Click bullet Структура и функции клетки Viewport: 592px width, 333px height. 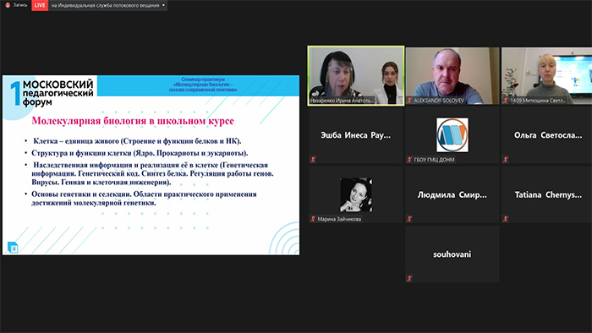(x=140, y=153)
